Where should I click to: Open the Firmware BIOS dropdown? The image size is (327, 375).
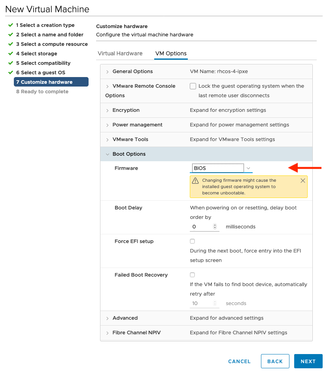pyautogui.click(x=221, y=168)
